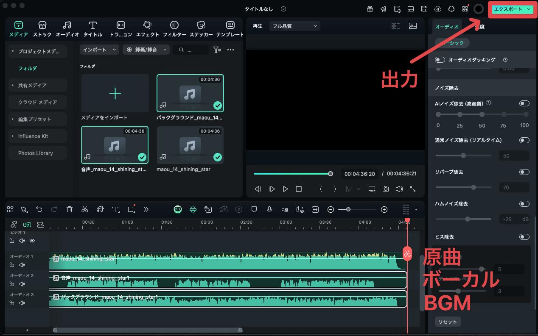Click the play button in preview controls
538x336 pixels.
coord(285,189)
